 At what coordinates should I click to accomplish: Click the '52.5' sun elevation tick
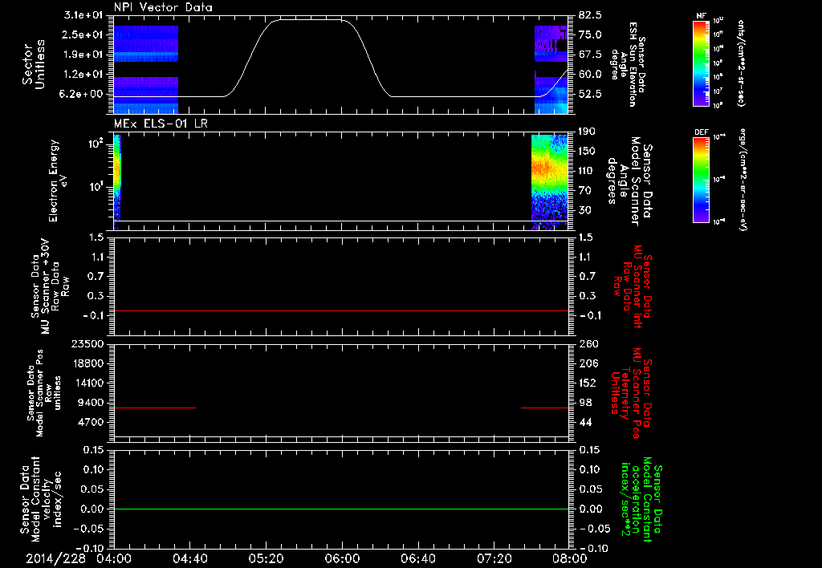(590, 95)
